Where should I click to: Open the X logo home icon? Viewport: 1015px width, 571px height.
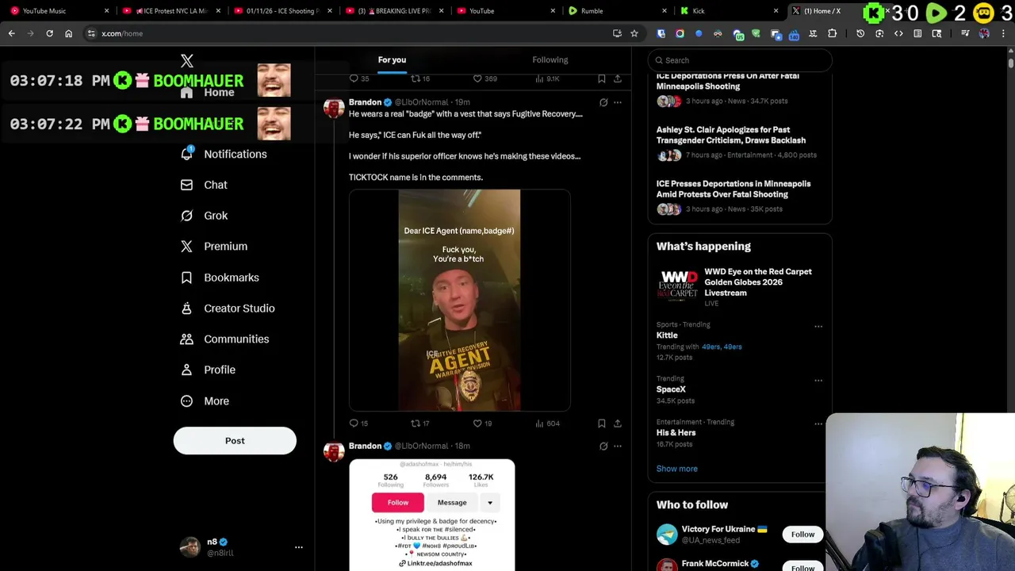pos(186,61)
